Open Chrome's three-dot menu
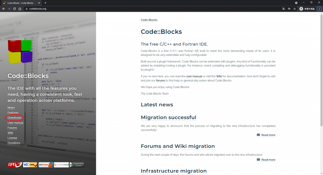The width and height of the screenshot is (323, 175). coord(319,9)
